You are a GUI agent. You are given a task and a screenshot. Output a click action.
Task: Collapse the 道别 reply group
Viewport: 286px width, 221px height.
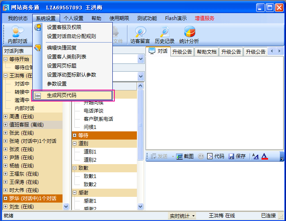[x=74, y=143]
